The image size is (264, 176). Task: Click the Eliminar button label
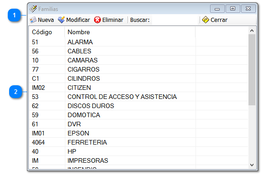click(x=113, y=20)
